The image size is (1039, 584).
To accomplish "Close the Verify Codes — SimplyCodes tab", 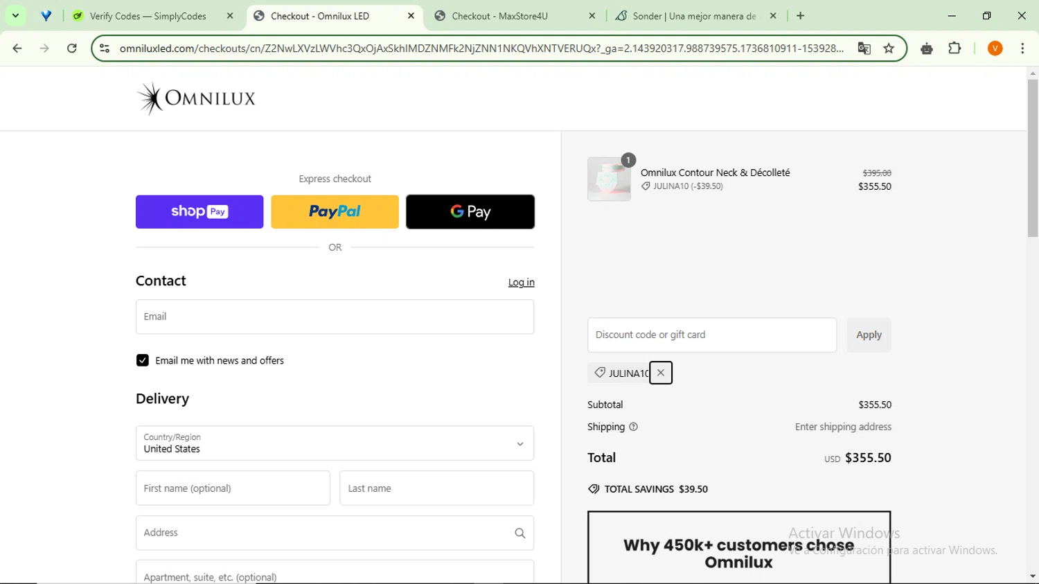I will coord(230,16).
